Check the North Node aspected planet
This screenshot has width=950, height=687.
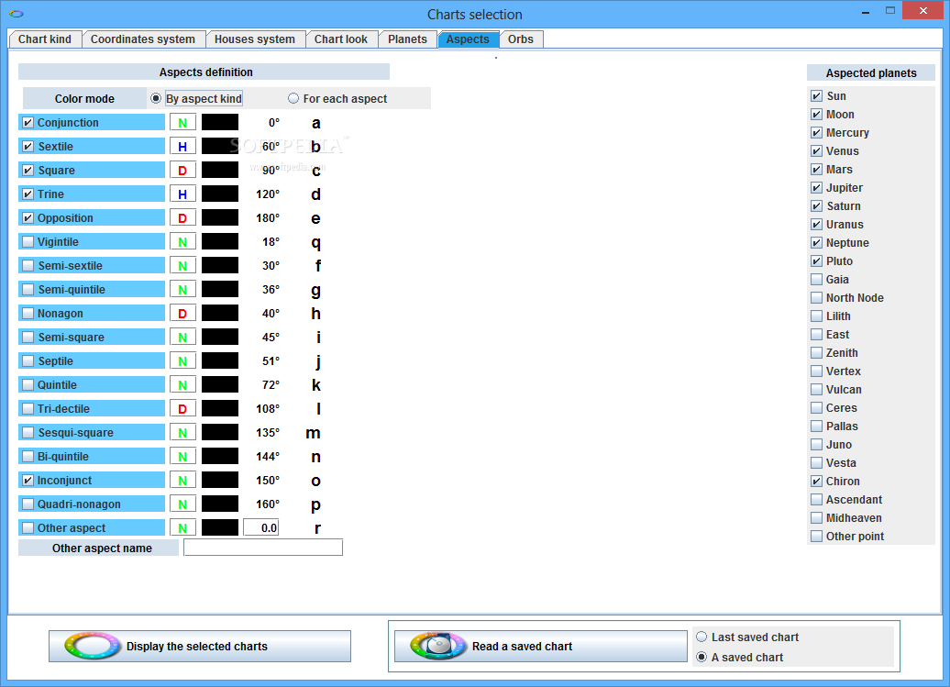pos(817,297)
